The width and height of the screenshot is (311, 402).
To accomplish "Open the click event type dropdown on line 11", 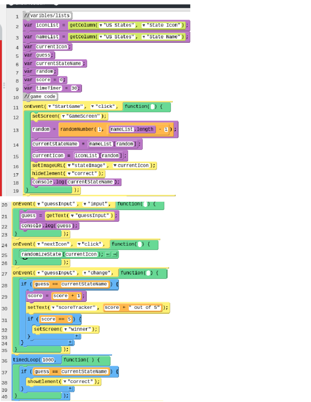I will [x=93, y=106].
